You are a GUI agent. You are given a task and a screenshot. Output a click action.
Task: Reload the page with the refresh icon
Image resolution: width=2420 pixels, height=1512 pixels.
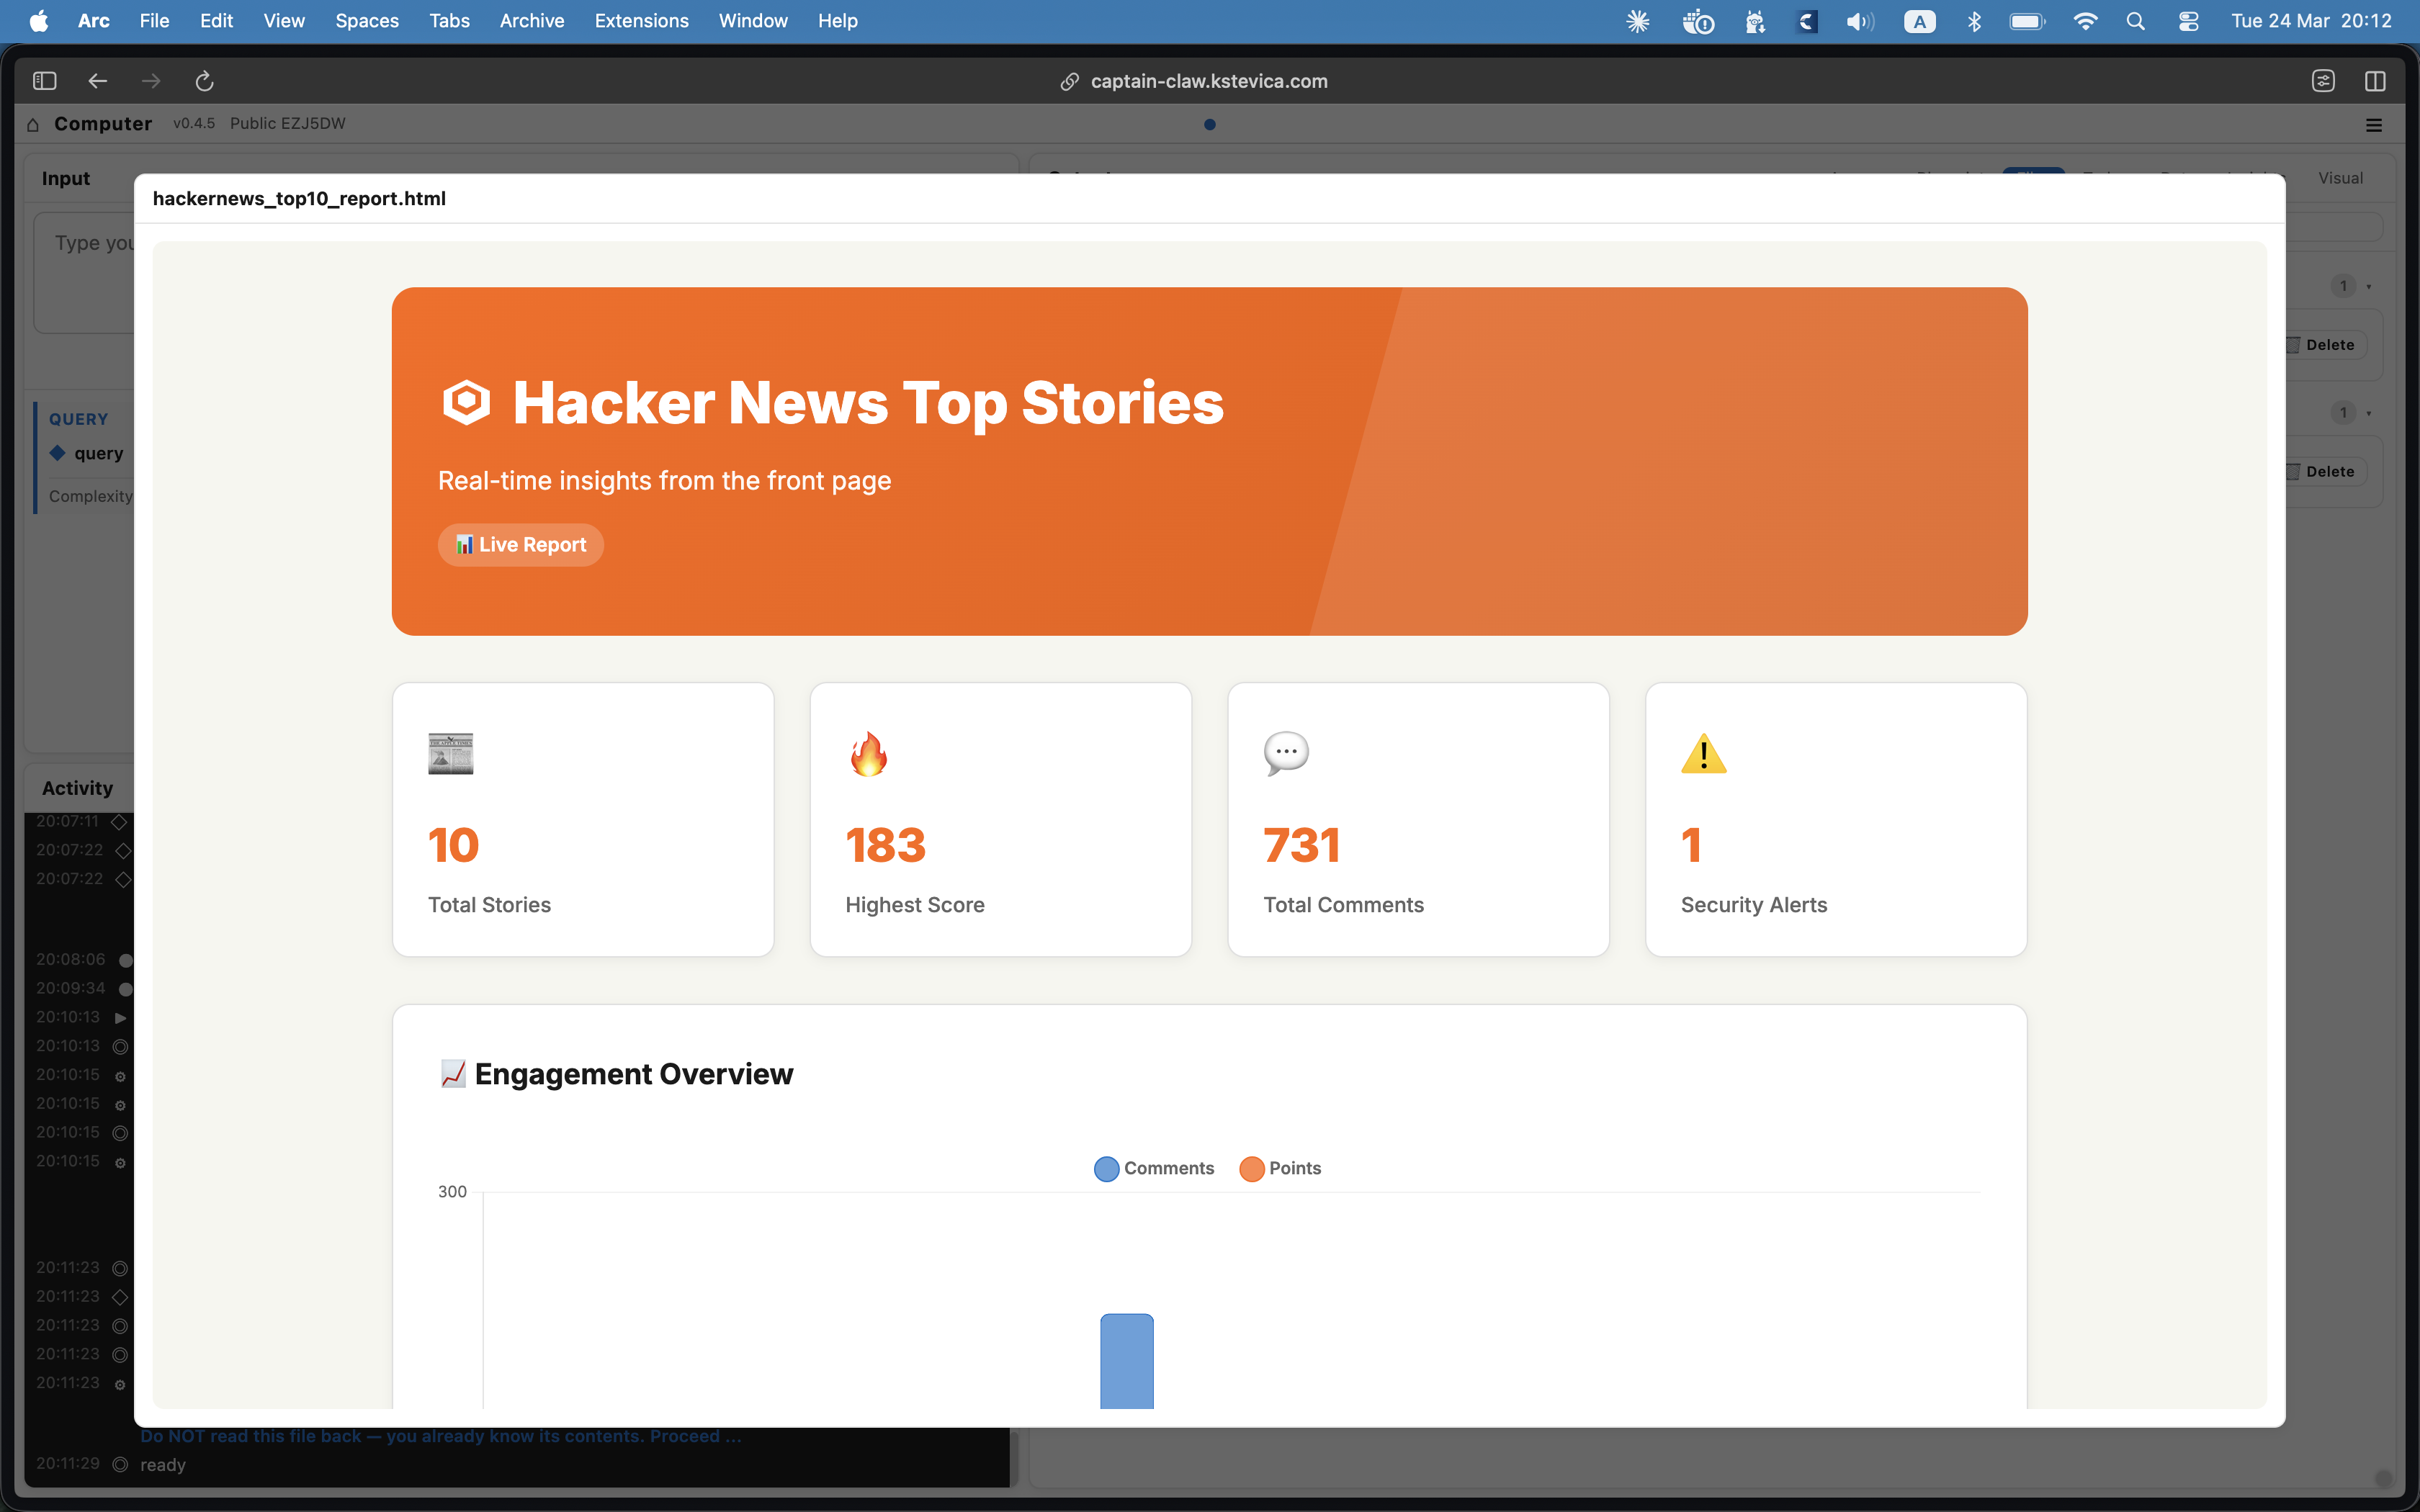tap(204, 81)
